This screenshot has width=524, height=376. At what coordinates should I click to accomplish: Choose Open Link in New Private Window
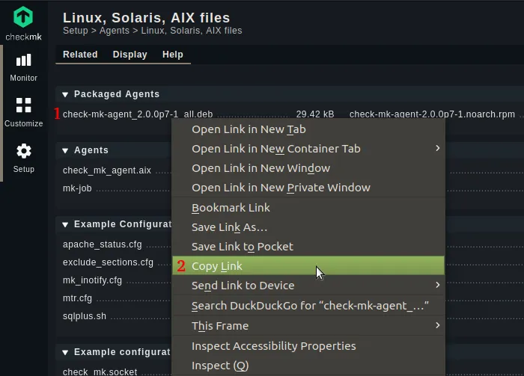(308, 188)
